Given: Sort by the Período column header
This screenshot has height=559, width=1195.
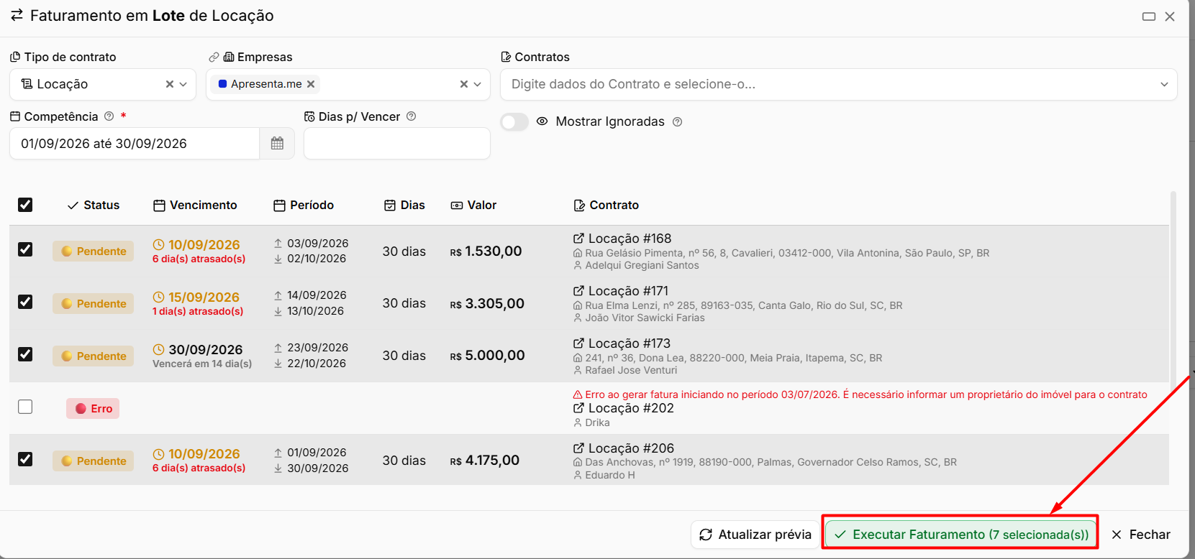Looking at the screenshot, I should (304, 205).
